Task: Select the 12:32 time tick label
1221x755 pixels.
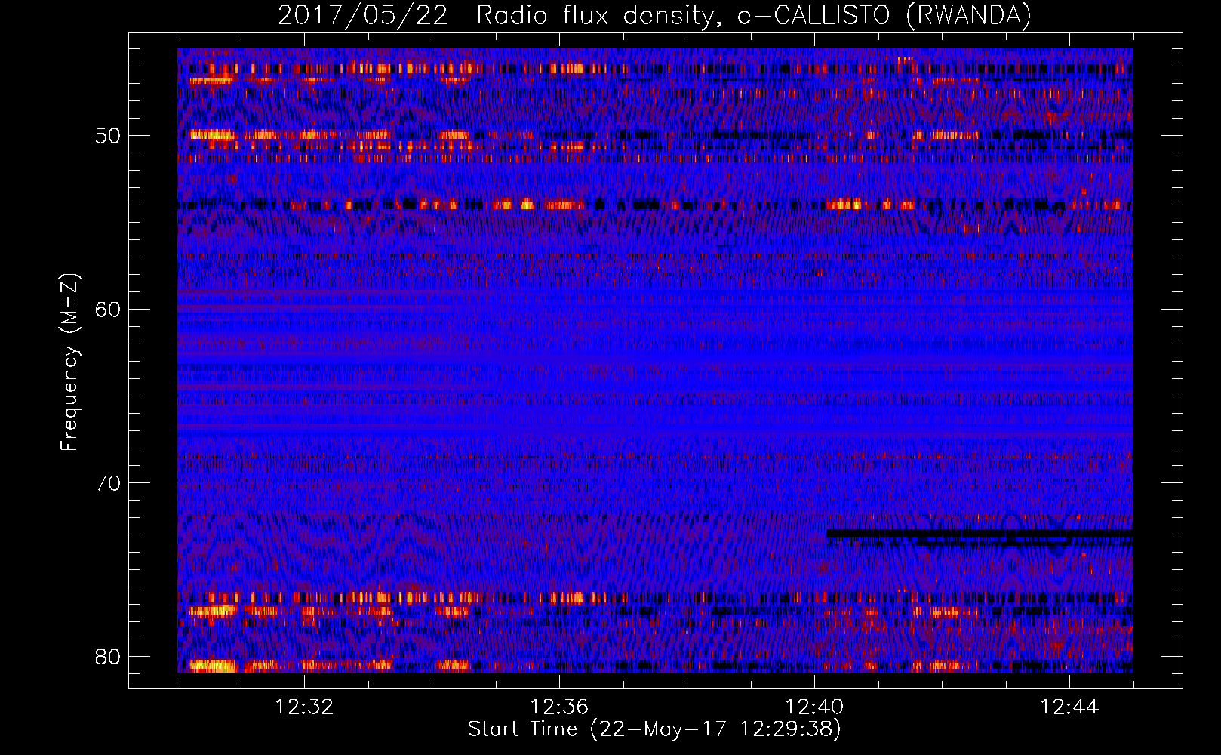Action: (304, 707)
